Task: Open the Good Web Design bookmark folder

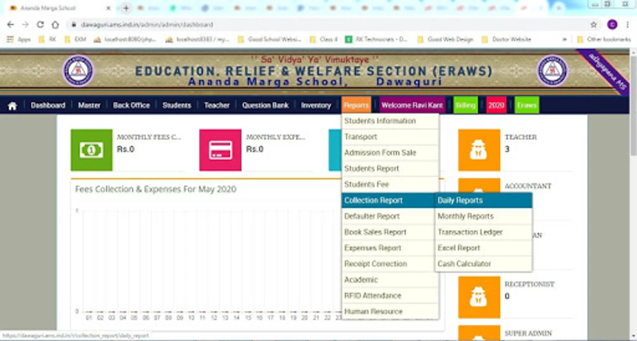Action: 445,39
